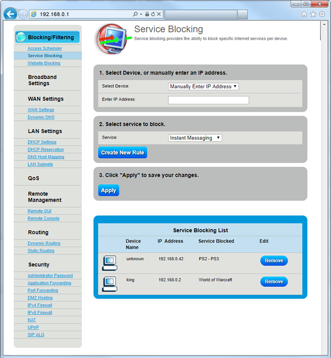Open the Port Forwarding link
Screen dimensions: 331x358
click(43, 291)
